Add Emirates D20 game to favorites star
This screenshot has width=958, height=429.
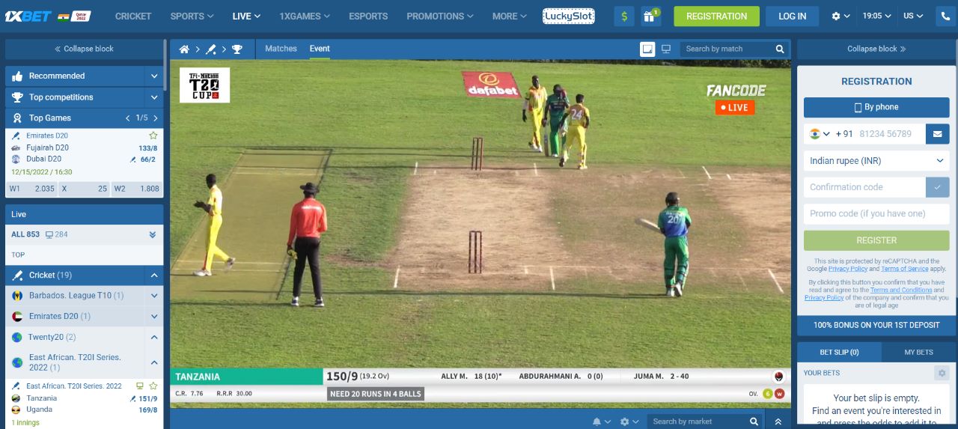tap(153, 136)
